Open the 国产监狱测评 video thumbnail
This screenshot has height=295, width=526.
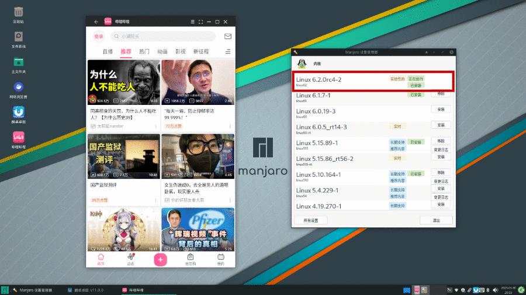123,156
